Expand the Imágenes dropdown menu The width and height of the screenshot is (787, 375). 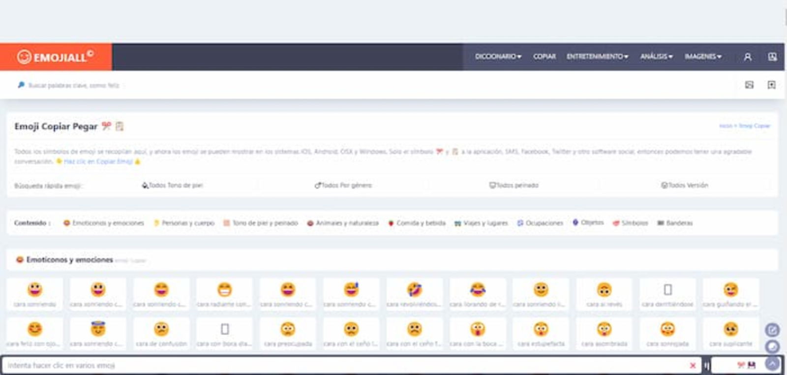[x=703, y=57]
